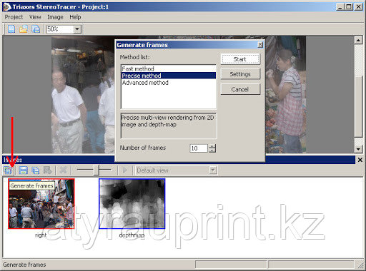Viewport: 366px width, 271px height.
Task: Close the Generate frames dialog
Action: click(260, 44)
